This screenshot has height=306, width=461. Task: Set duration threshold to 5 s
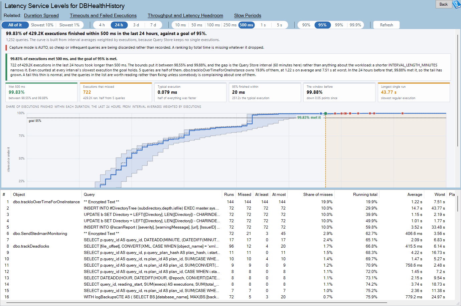(x=279, y=25)
